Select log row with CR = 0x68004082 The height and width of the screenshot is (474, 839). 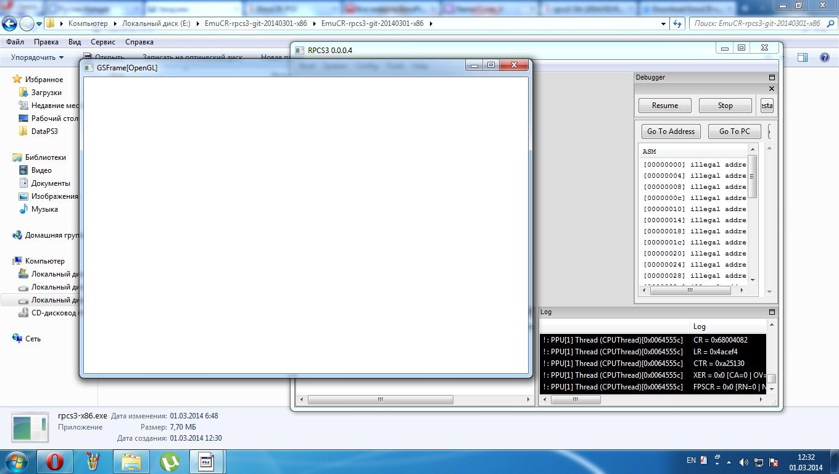pyautogui.click(x=653, y=340)
